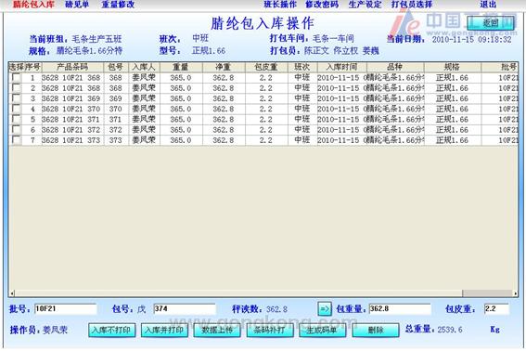
Task: Check the checkbox for row 1
Action: click(x=16, y=77)
